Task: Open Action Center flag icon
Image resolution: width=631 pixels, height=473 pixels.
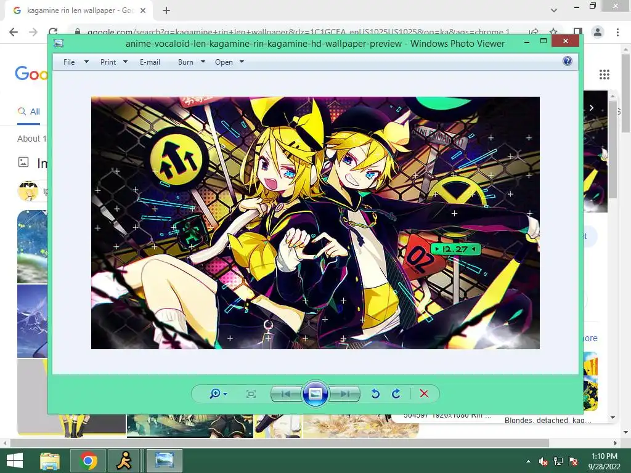Action: (573, 461)
